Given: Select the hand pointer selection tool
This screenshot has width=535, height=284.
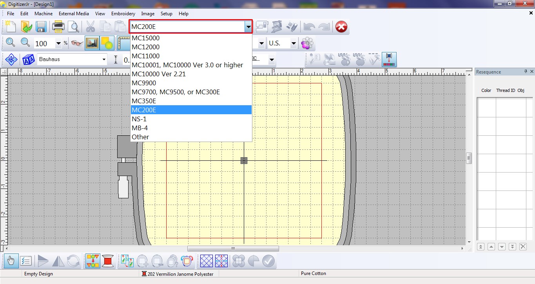Looking at the screenshot, I should 11,261.
